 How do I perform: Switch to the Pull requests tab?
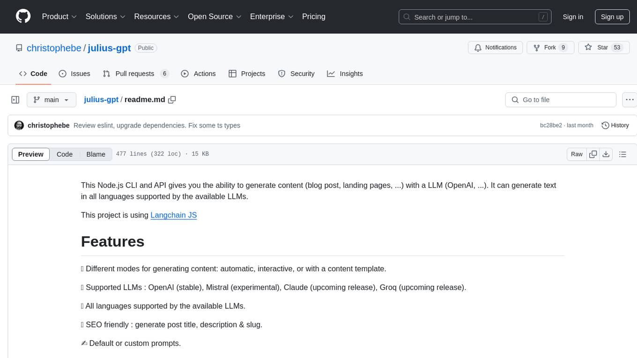[x=135, y=74]
